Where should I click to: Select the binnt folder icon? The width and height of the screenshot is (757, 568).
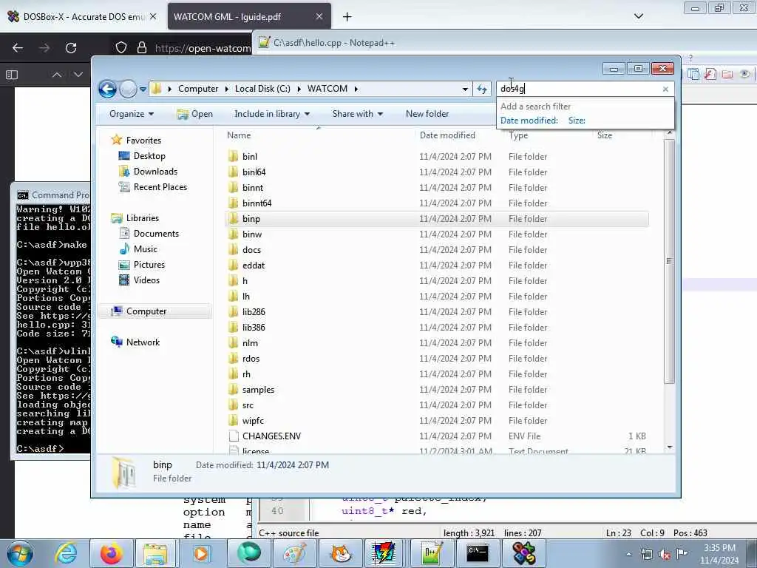click(x=233, y=187)
